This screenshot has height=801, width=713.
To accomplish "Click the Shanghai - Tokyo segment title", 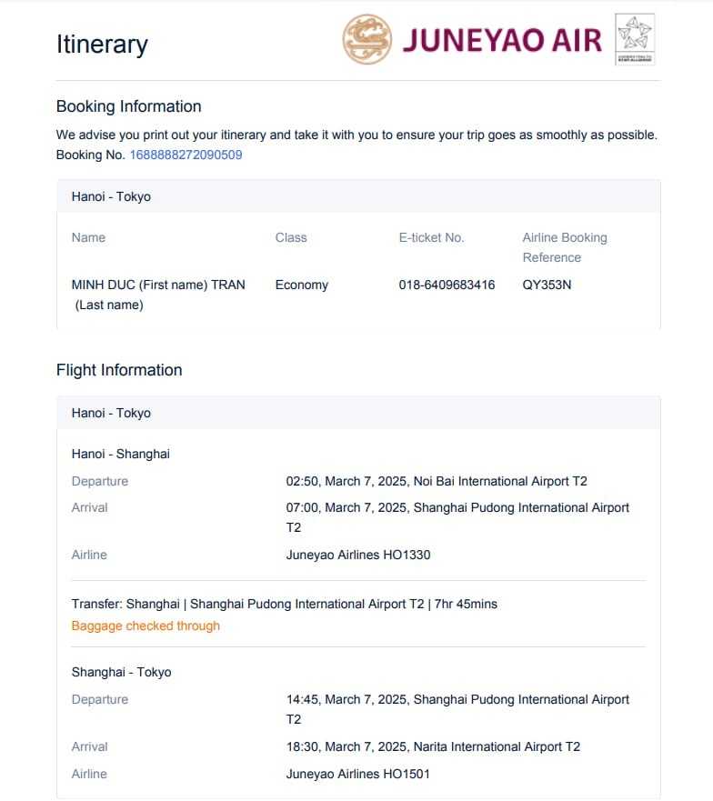I will (x=121, y=672).
